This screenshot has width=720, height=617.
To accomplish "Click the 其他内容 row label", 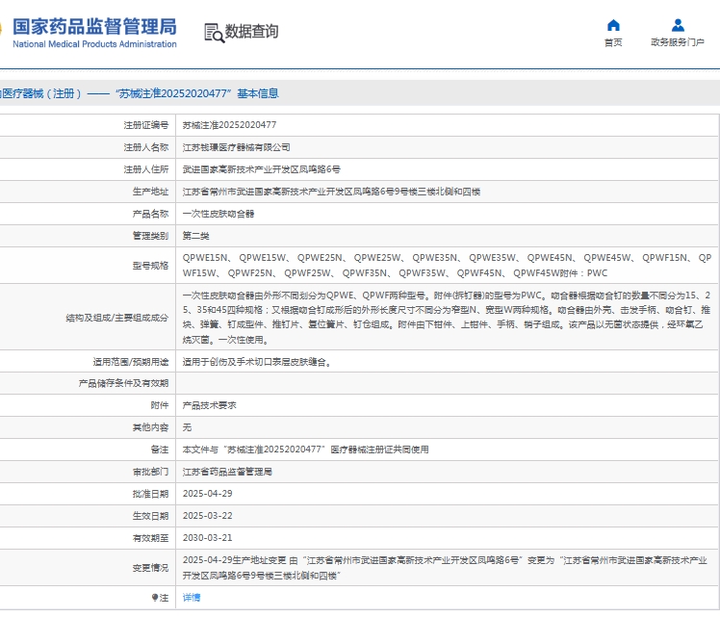I will pos(150,427).
